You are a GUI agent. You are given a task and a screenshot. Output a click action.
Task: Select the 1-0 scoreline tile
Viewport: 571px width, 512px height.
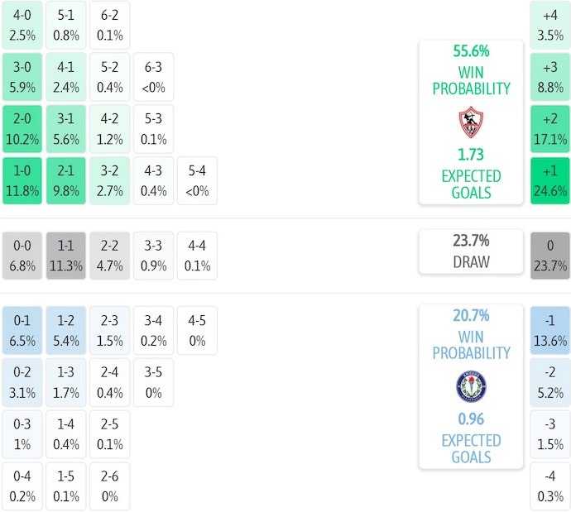(22, 180)
